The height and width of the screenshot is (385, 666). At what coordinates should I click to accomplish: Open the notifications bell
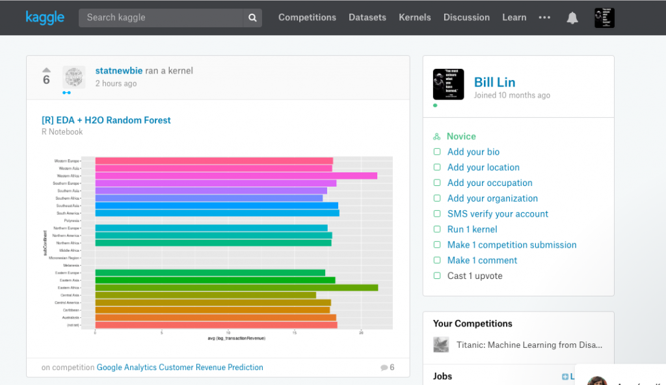[x=572, y=18]
